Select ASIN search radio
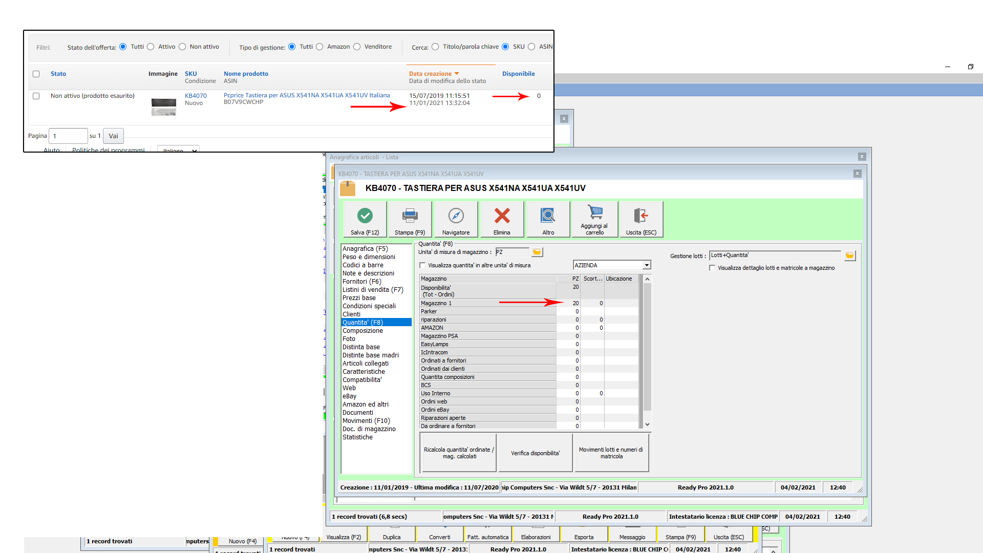The height and width of the screenshot is (553, 983). pos(531,47)
